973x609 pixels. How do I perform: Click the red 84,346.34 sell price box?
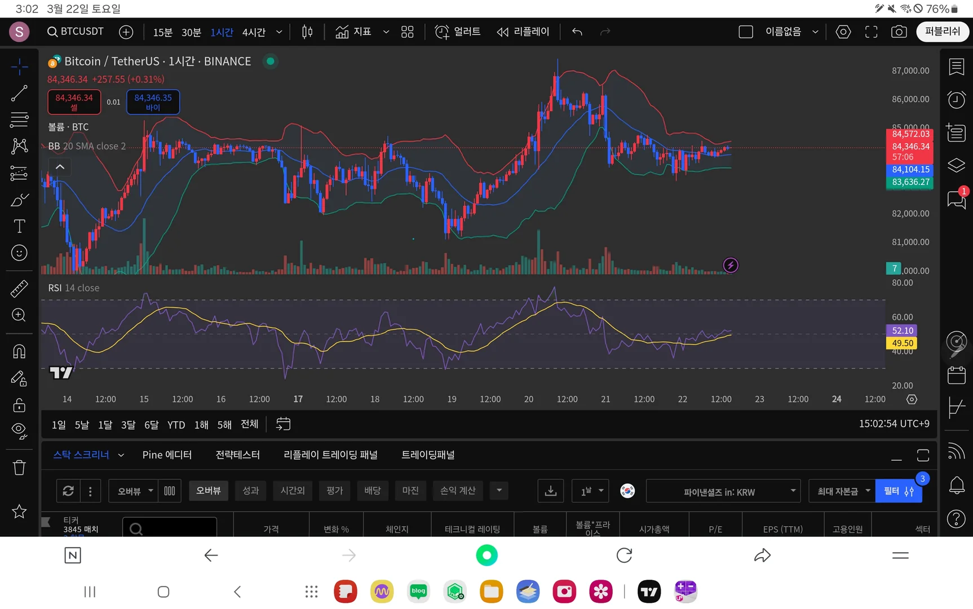[74, 102]
